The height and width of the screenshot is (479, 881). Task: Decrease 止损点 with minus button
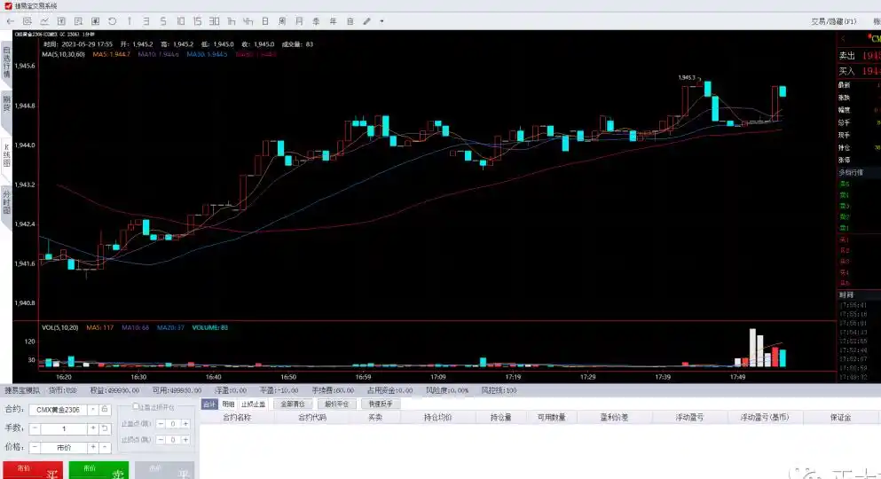(x=161, y=440)
